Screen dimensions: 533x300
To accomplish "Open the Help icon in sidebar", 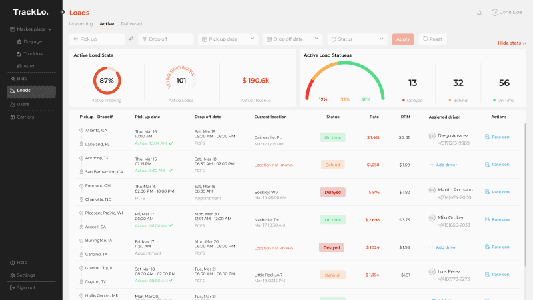I will pos(13,263).
